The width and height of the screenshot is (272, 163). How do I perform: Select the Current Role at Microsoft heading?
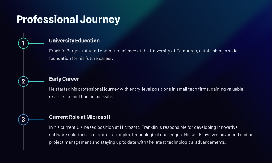coord(80,117)
